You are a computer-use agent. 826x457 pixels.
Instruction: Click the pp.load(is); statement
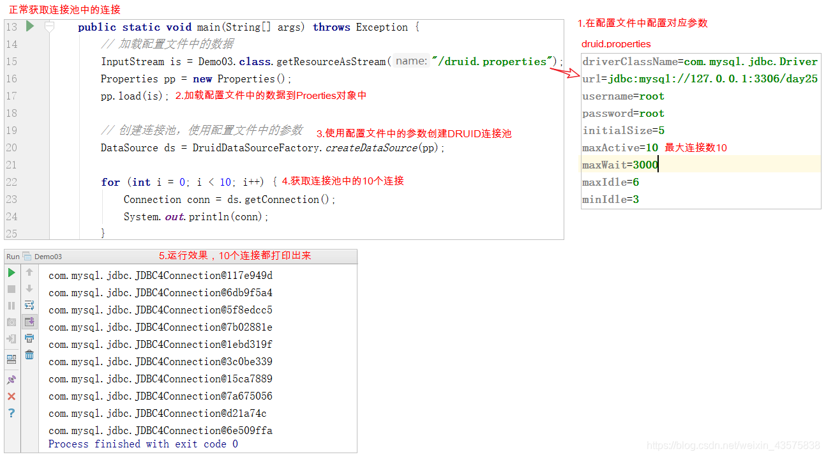pos(135,96)
